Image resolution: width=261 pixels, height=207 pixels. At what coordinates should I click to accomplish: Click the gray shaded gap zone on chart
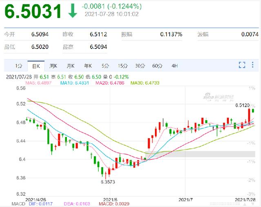200,154
